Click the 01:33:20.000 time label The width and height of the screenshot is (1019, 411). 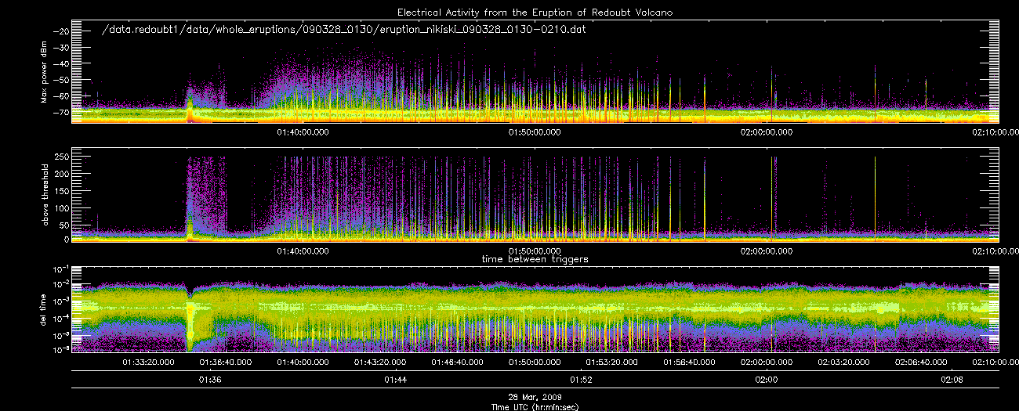click(149, 362)
